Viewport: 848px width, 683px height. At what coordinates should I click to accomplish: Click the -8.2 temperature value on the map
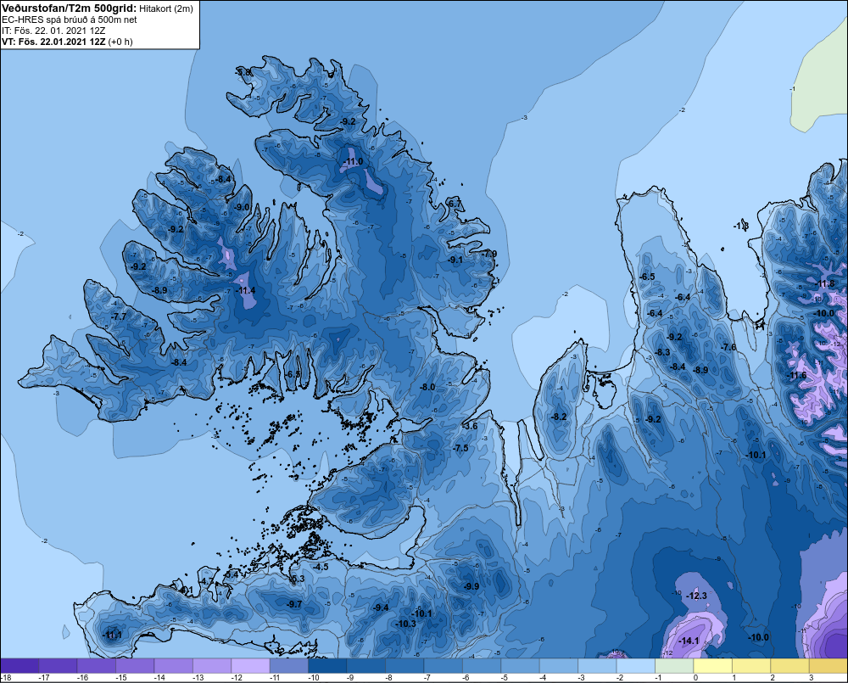click(559, 417)
